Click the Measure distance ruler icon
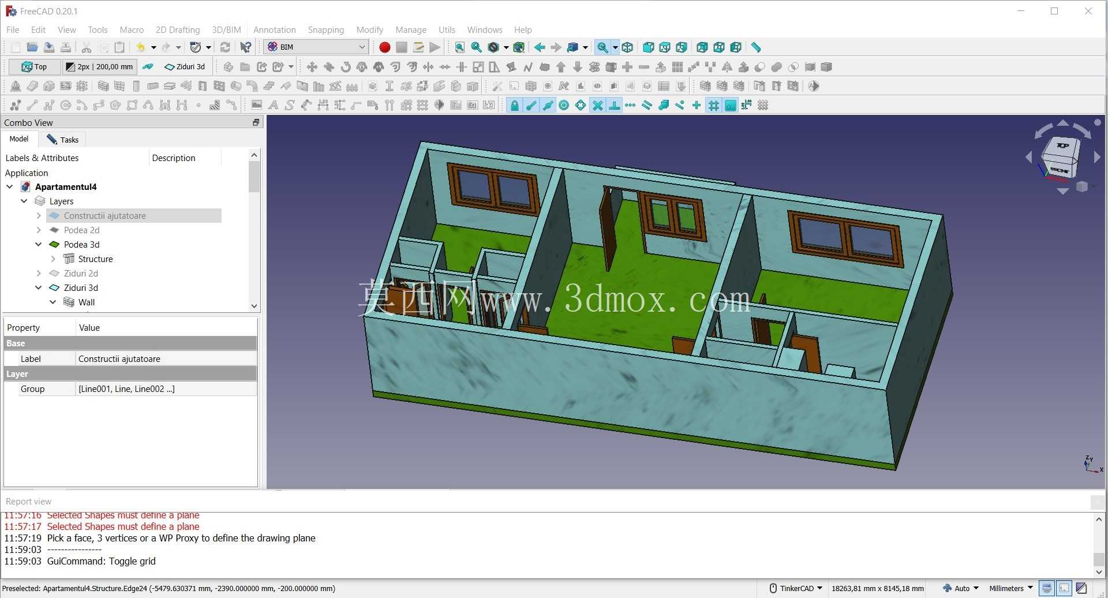This screenshot has height=598, width=1108. point(756,47)
